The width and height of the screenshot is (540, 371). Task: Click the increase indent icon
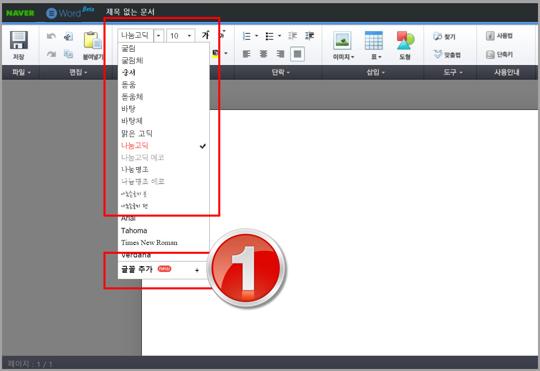(x=310, y=36)
